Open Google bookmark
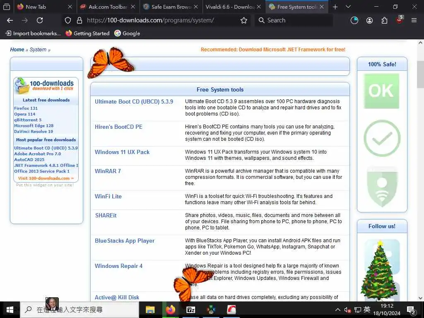The width and height of the screenshot is (424, 318). click(127, 33)
